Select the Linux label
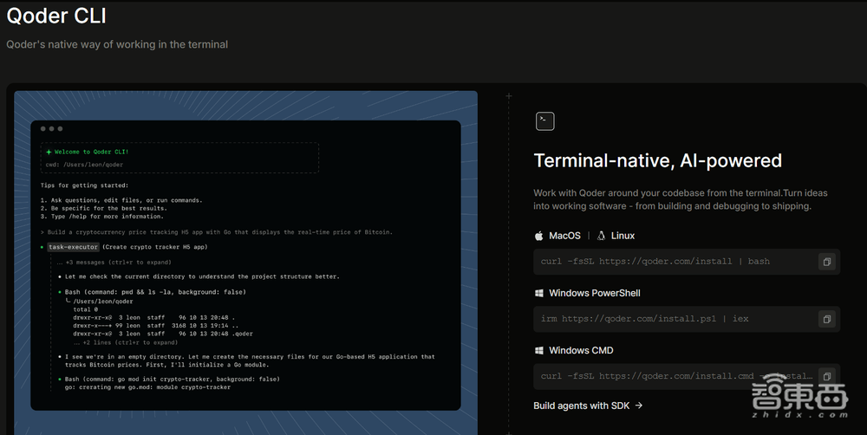This screenshot has width=867, height=435. 623,236
